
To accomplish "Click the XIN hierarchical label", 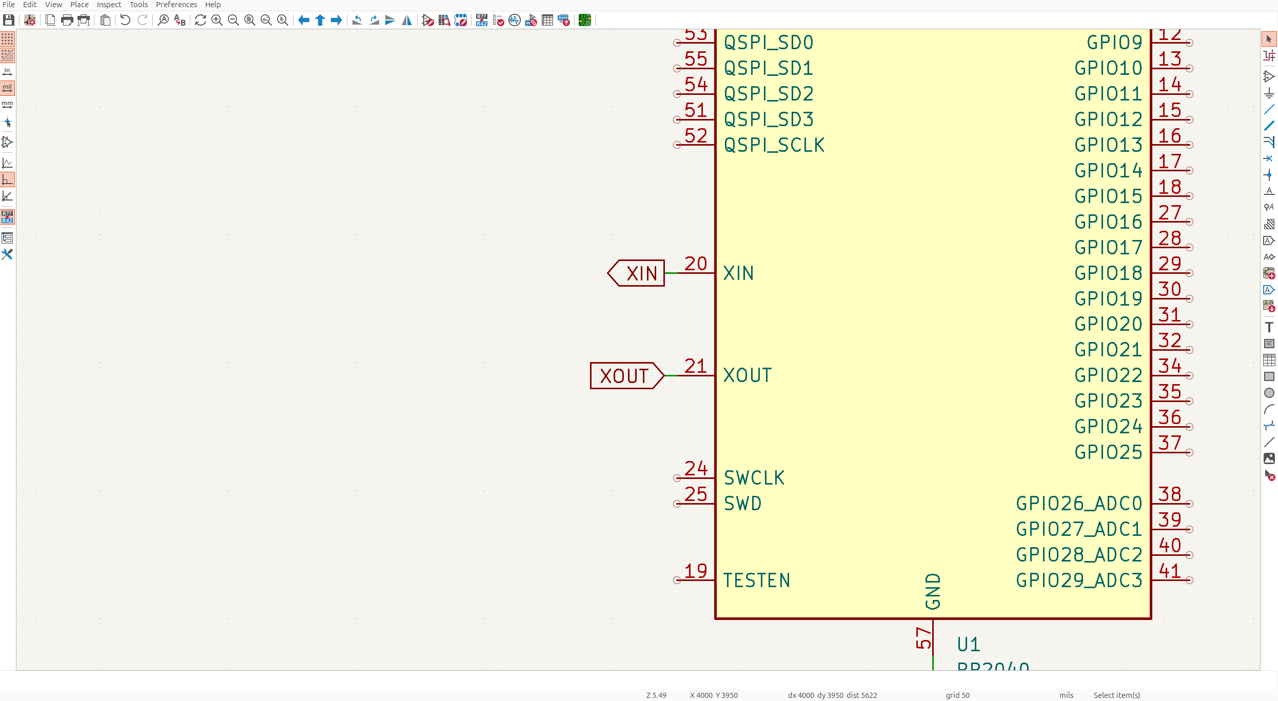I will [x=637, y=273].
